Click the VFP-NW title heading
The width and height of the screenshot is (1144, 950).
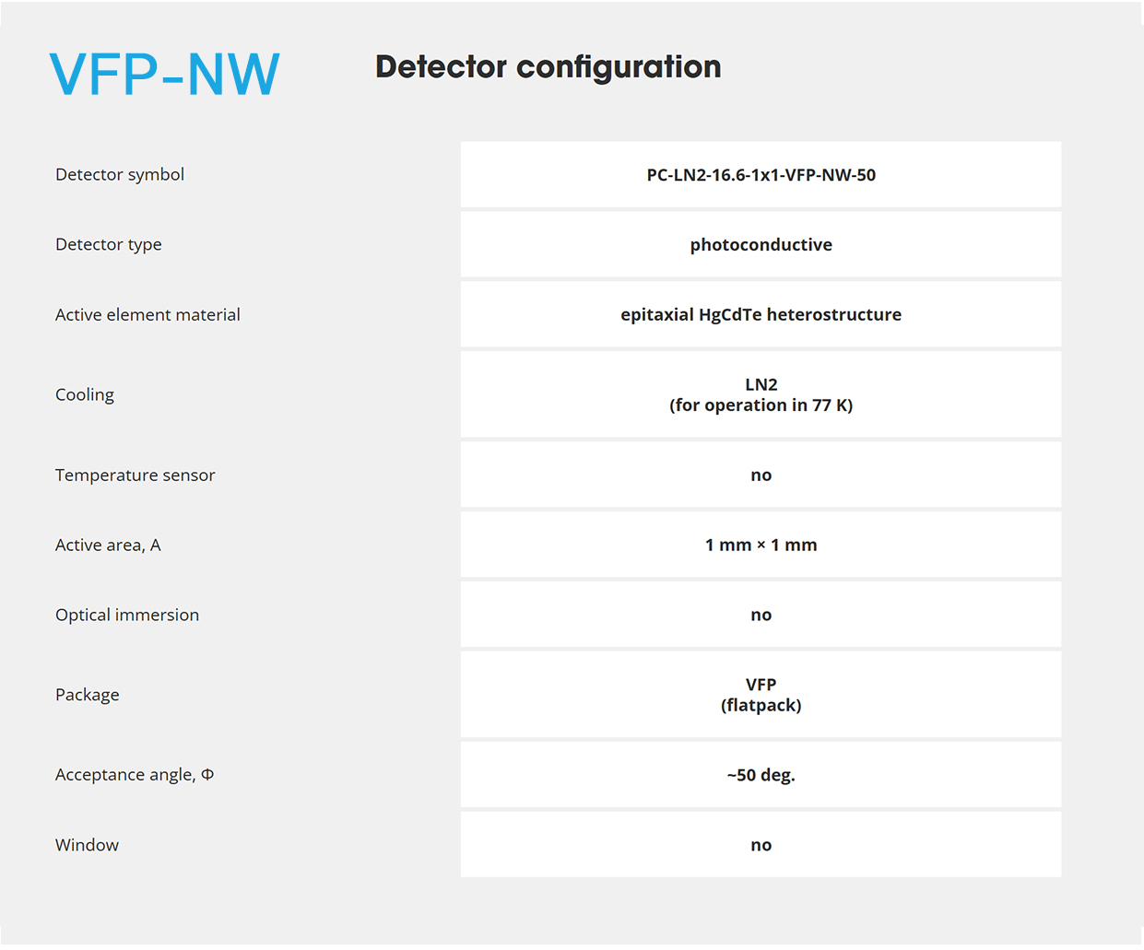[x=164, y=75]
